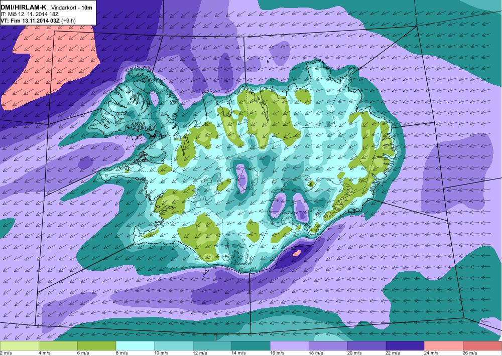Pick the dark indigo 22 m/s legend swatch
Image resolution: width=502 pixels, height=356 pixels.
tap(405, 346)
